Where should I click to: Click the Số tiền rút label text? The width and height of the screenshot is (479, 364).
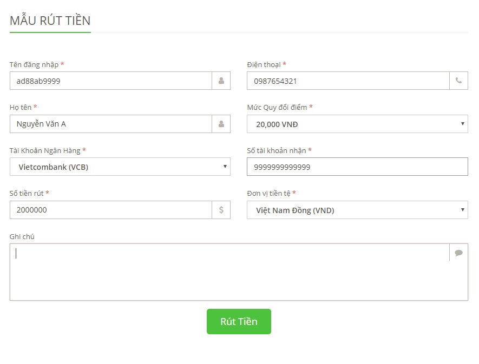[x=27, y=193]
